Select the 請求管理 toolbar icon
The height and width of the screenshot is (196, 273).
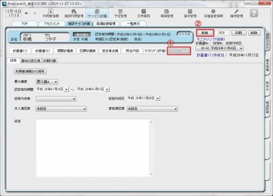point(190,13)
